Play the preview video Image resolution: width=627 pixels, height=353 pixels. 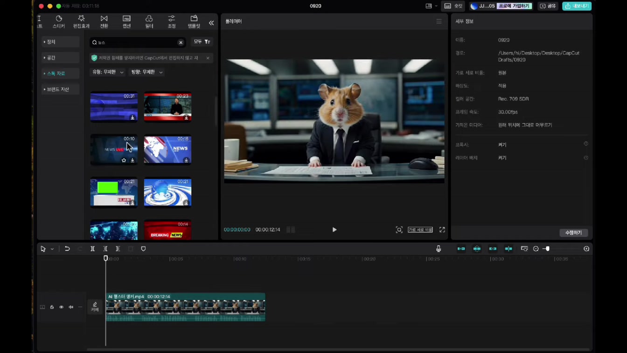334,230
